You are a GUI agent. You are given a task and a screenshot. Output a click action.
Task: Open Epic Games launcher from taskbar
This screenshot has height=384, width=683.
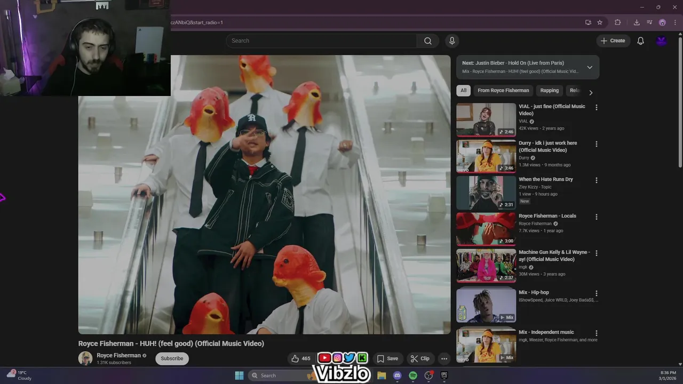444,375
